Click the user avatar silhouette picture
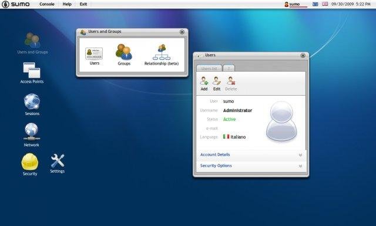This screenshot has width=376, height=226. (281, 121)
